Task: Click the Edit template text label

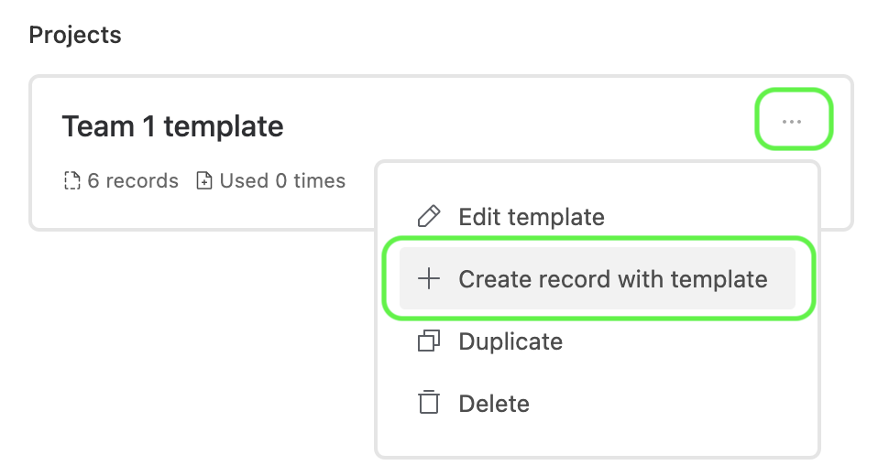Action: (532, 217)
